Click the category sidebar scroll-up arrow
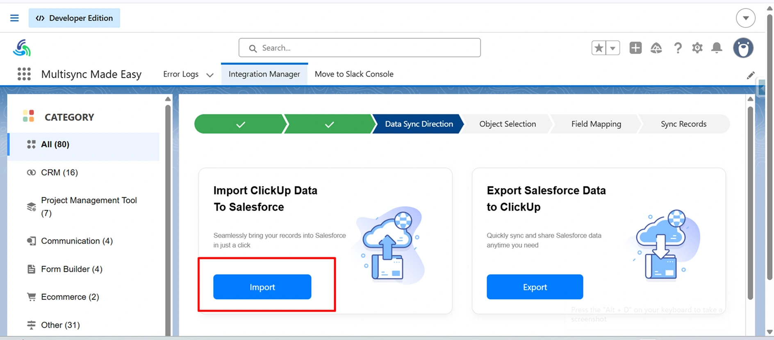Viewport: 774px width, 340px height. pos(168,99)
